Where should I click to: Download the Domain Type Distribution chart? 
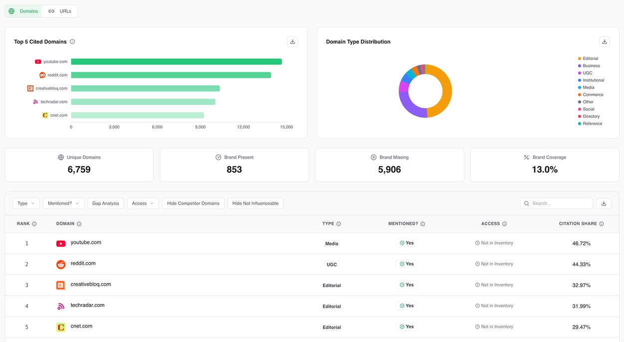(605, 42)
